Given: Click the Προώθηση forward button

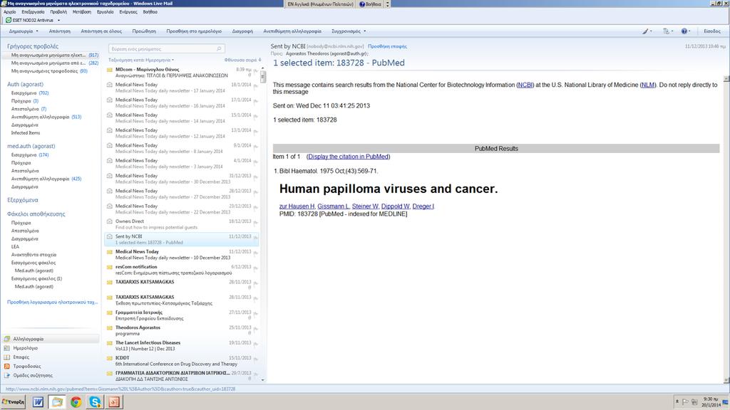Looking at the screenshot, I should 144,31.
